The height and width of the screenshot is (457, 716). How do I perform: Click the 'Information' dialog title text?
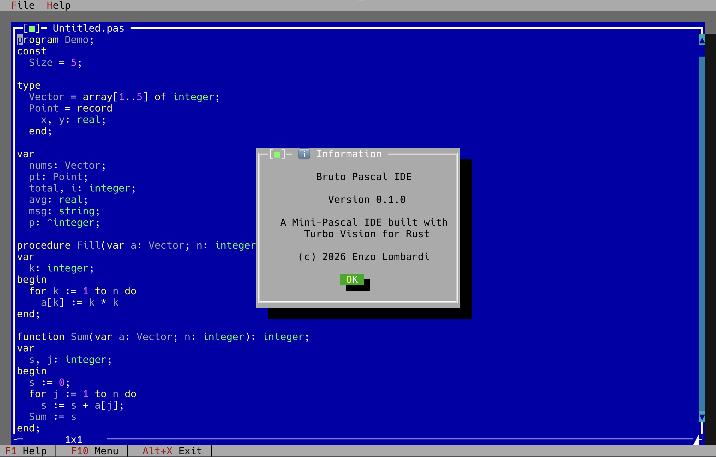click(x=349, y=154)
